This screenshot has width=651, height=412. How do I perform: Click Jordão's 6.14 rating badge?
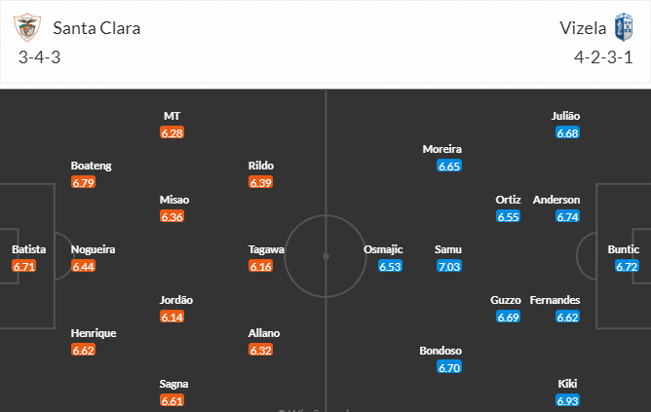pyautogui.click(x=172, y=317)
